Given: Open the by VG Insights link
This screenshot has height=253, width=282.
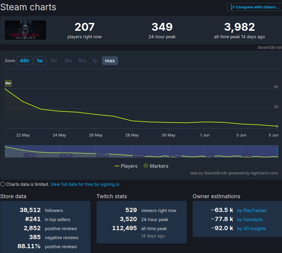Looking at the screenshot, I should 251,229.
